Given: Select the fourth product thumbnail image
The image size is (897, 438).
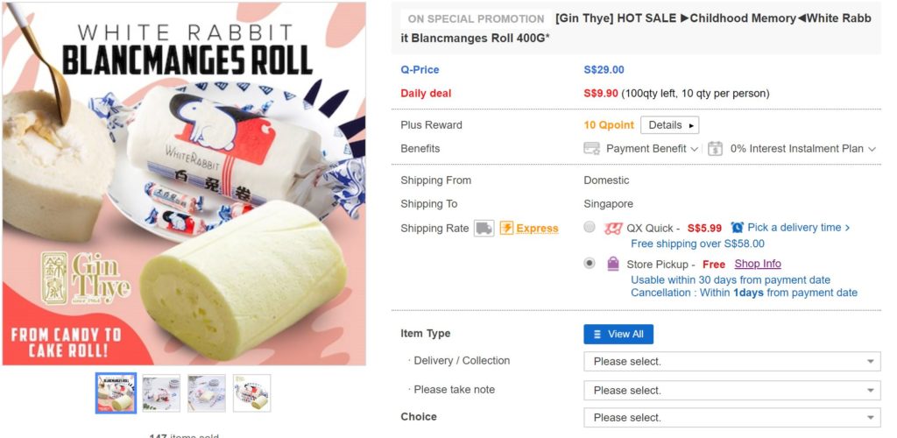Looking at the screenshot, I should [x=252, y=393].
